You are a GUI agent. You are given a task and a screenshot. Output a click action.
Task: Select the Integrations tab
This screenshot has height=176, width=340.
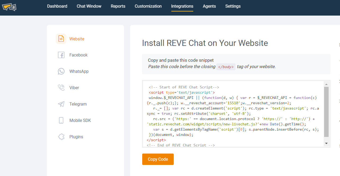182,6
